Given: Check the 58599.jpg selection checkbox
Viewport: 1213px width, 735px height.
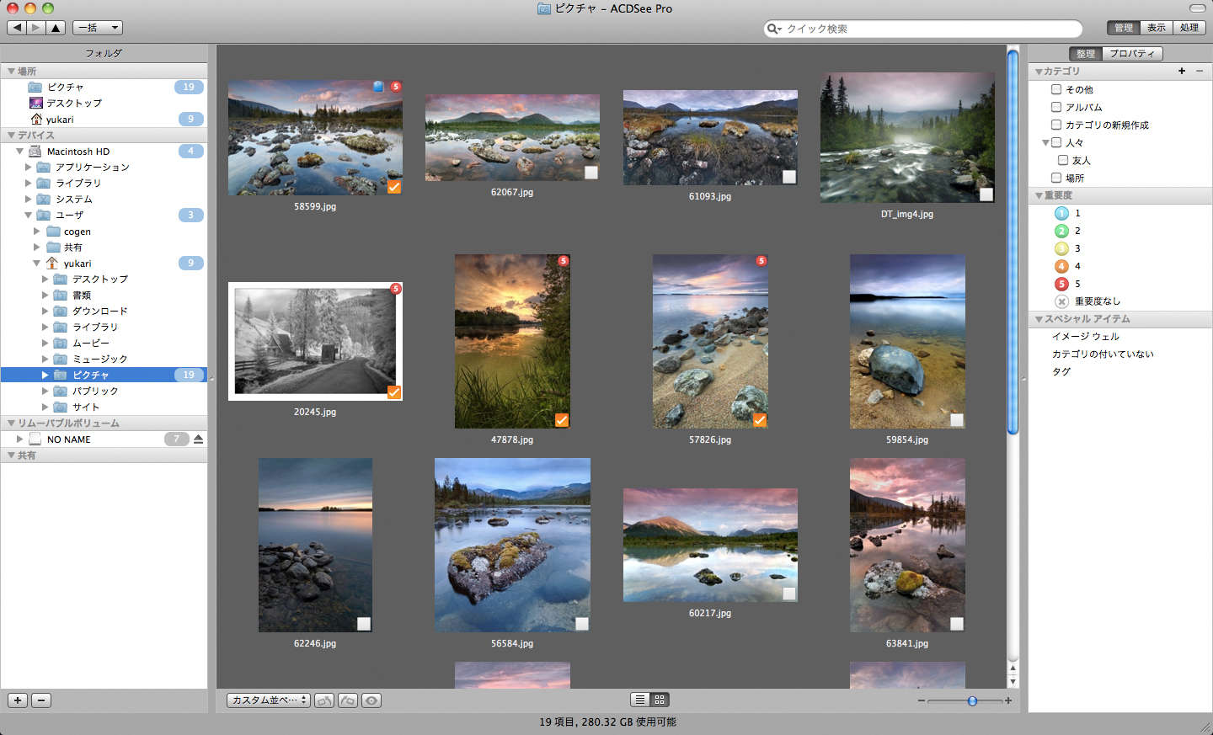Looking at the screenshot, I should click(393, 186).
